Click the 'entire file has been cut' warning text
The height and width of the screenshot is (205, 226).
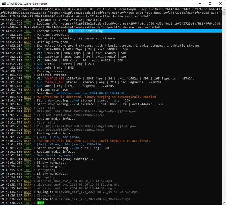tap(93, 141)
